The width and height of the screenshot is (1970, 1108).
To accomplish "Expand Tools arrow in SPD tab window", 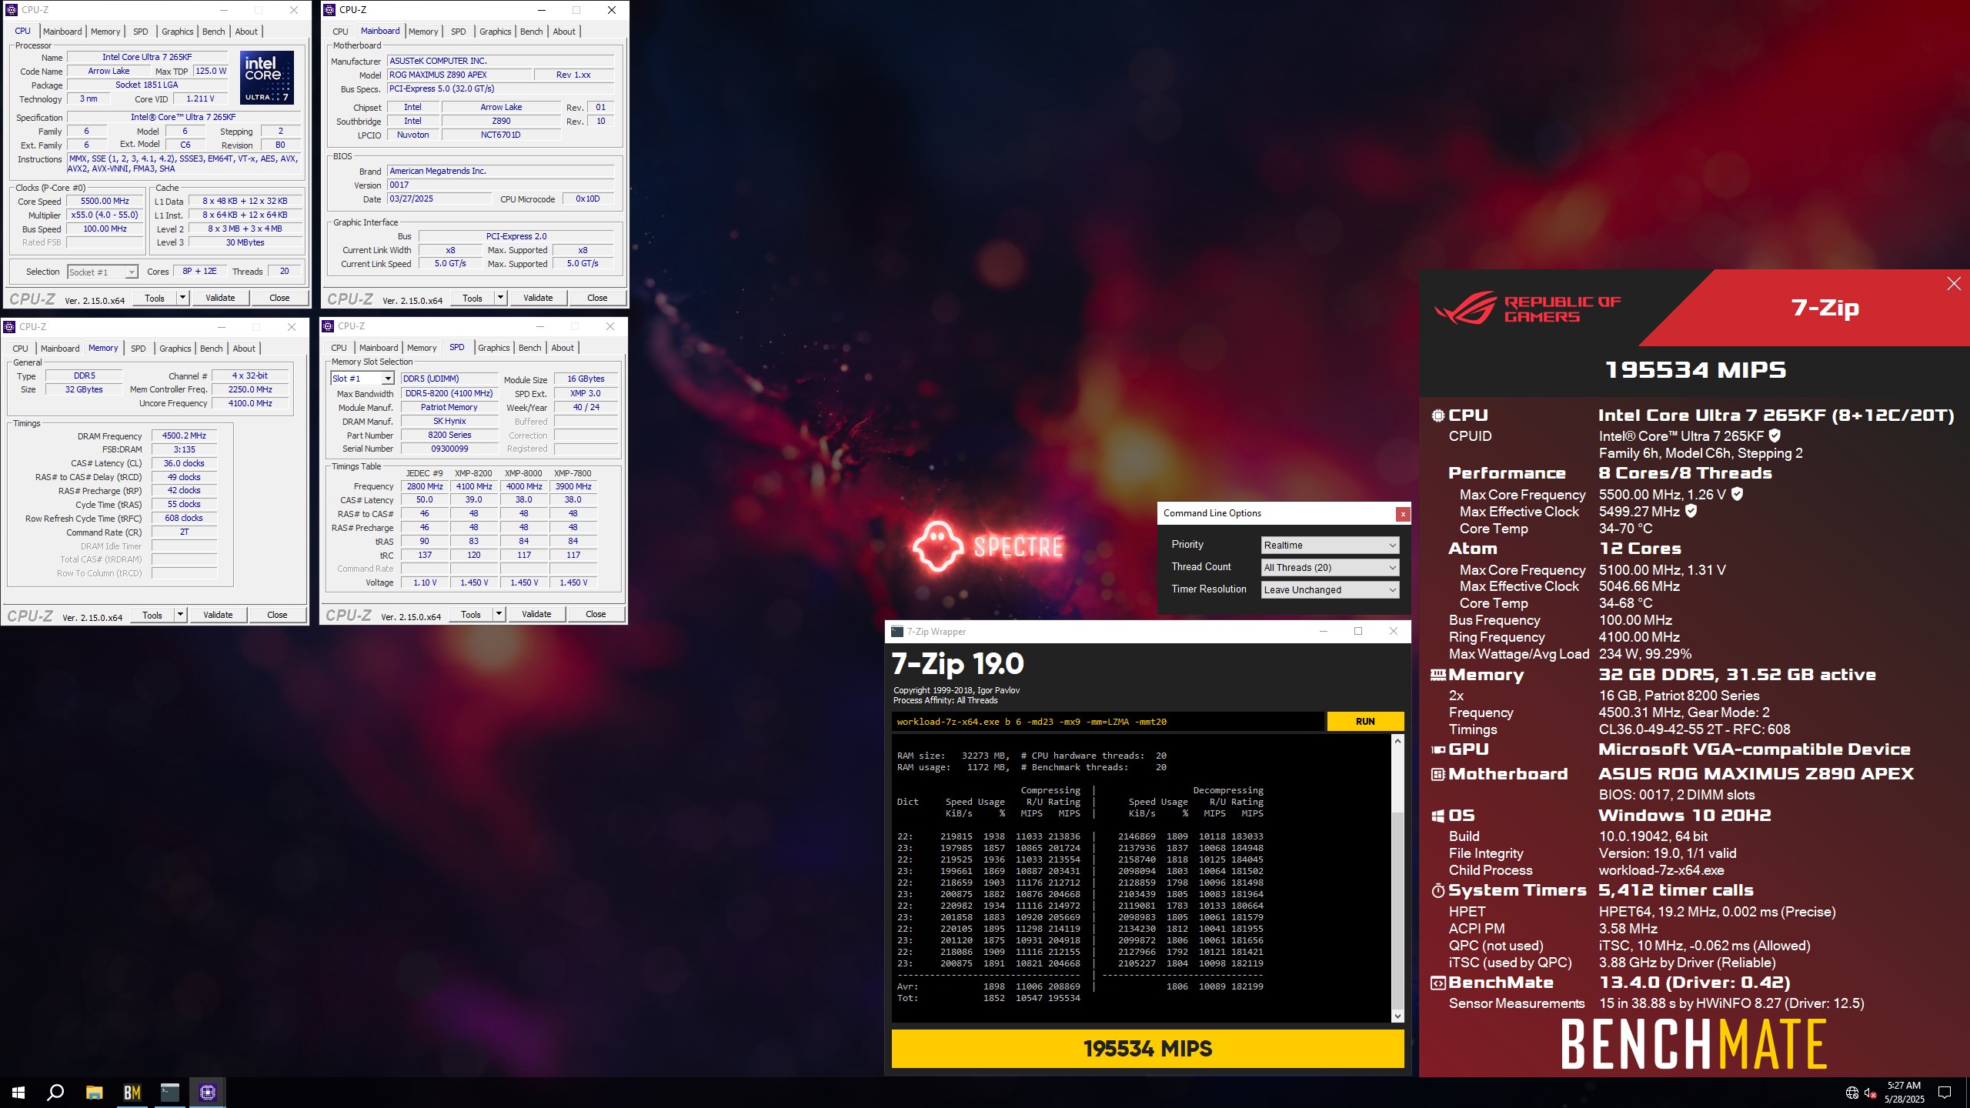I will [499, 614].
